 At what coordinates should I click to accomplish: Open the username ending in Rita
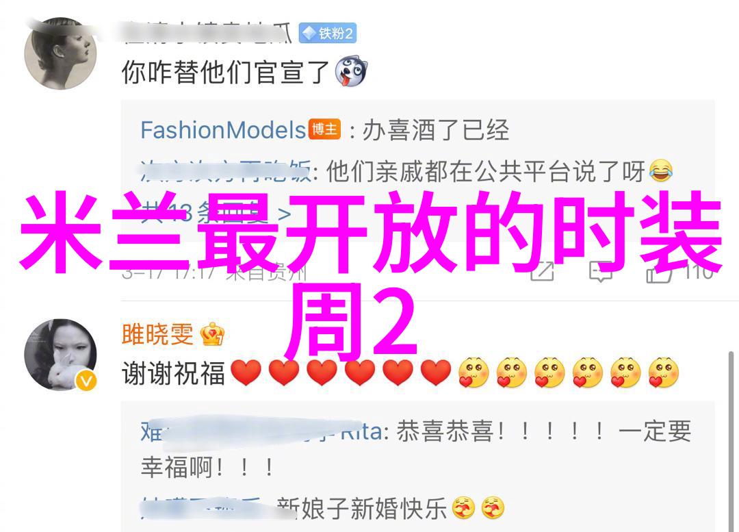[x=262, y=431]
